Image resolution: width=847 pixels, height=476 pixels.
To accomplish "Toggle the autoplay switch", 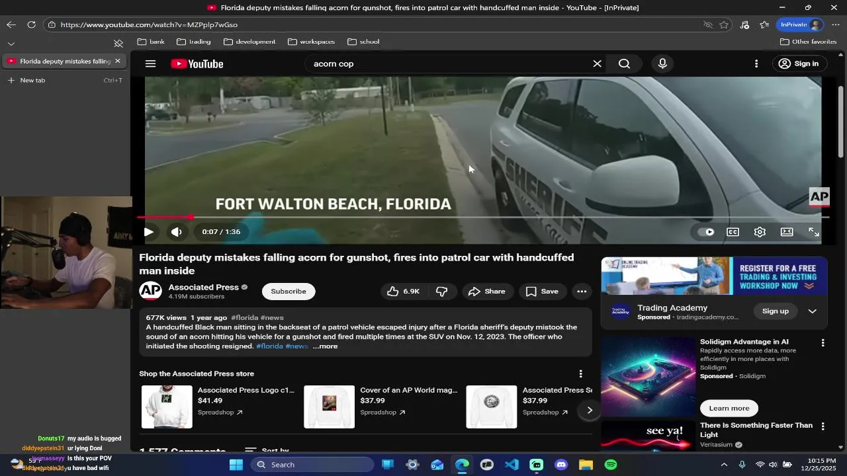I will coord(705,232).
